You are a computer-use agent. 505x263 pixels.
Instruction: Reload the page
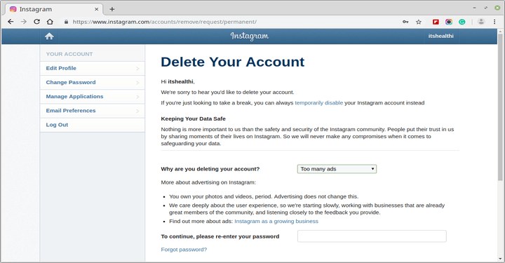tap(36, 22)
